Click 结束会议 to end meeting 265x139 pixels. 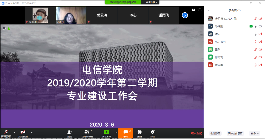click(196, 133)
